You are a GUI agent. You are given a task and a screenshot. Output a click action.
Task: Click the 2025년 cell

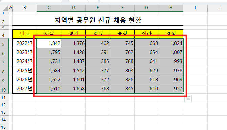pyautogui.click(x=25, y=71)
